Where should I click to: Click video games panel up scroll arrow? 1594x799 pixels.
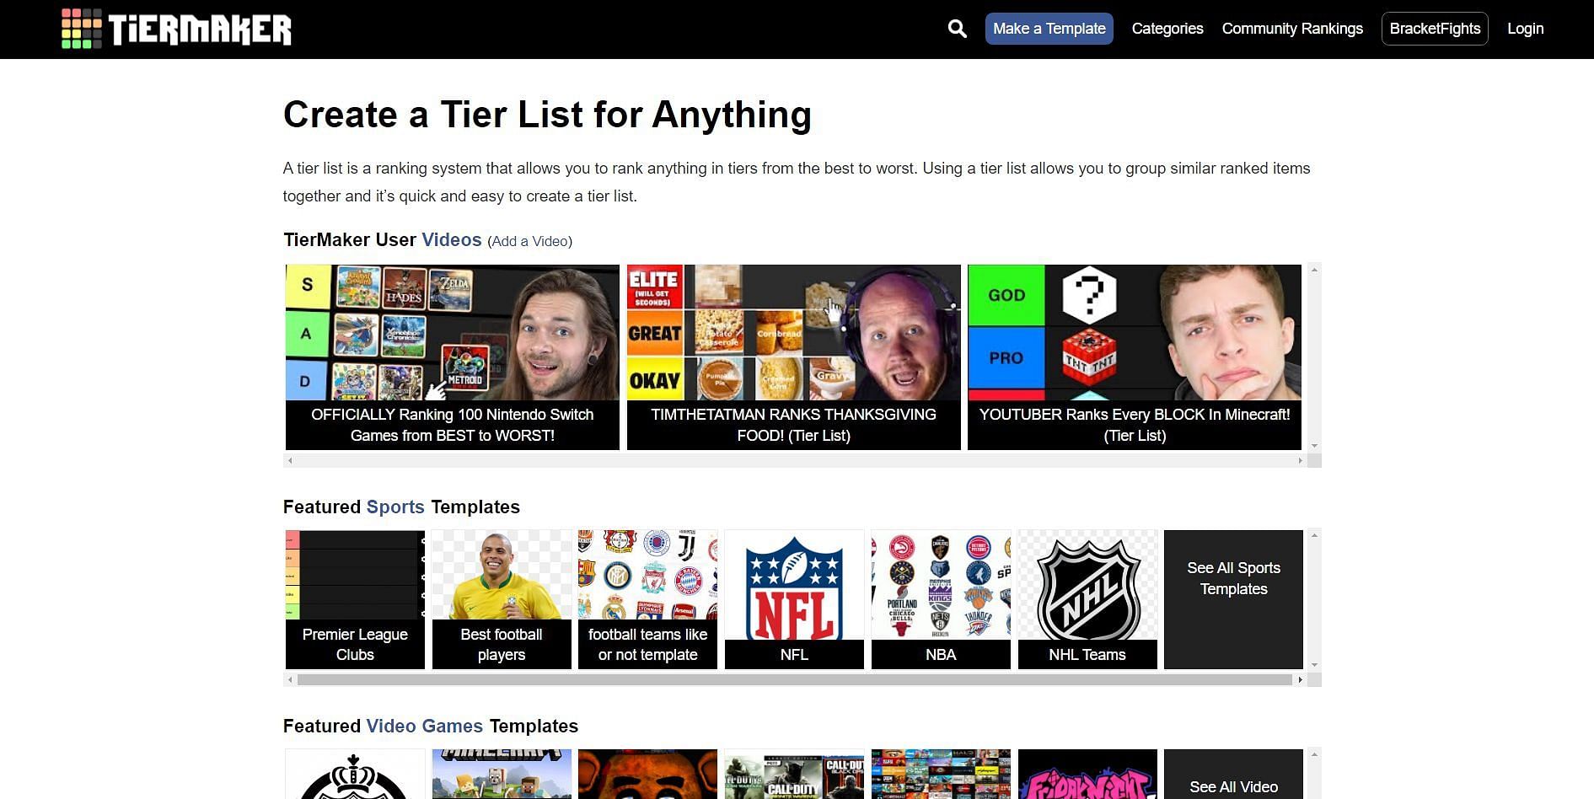tap(1313, 754)
